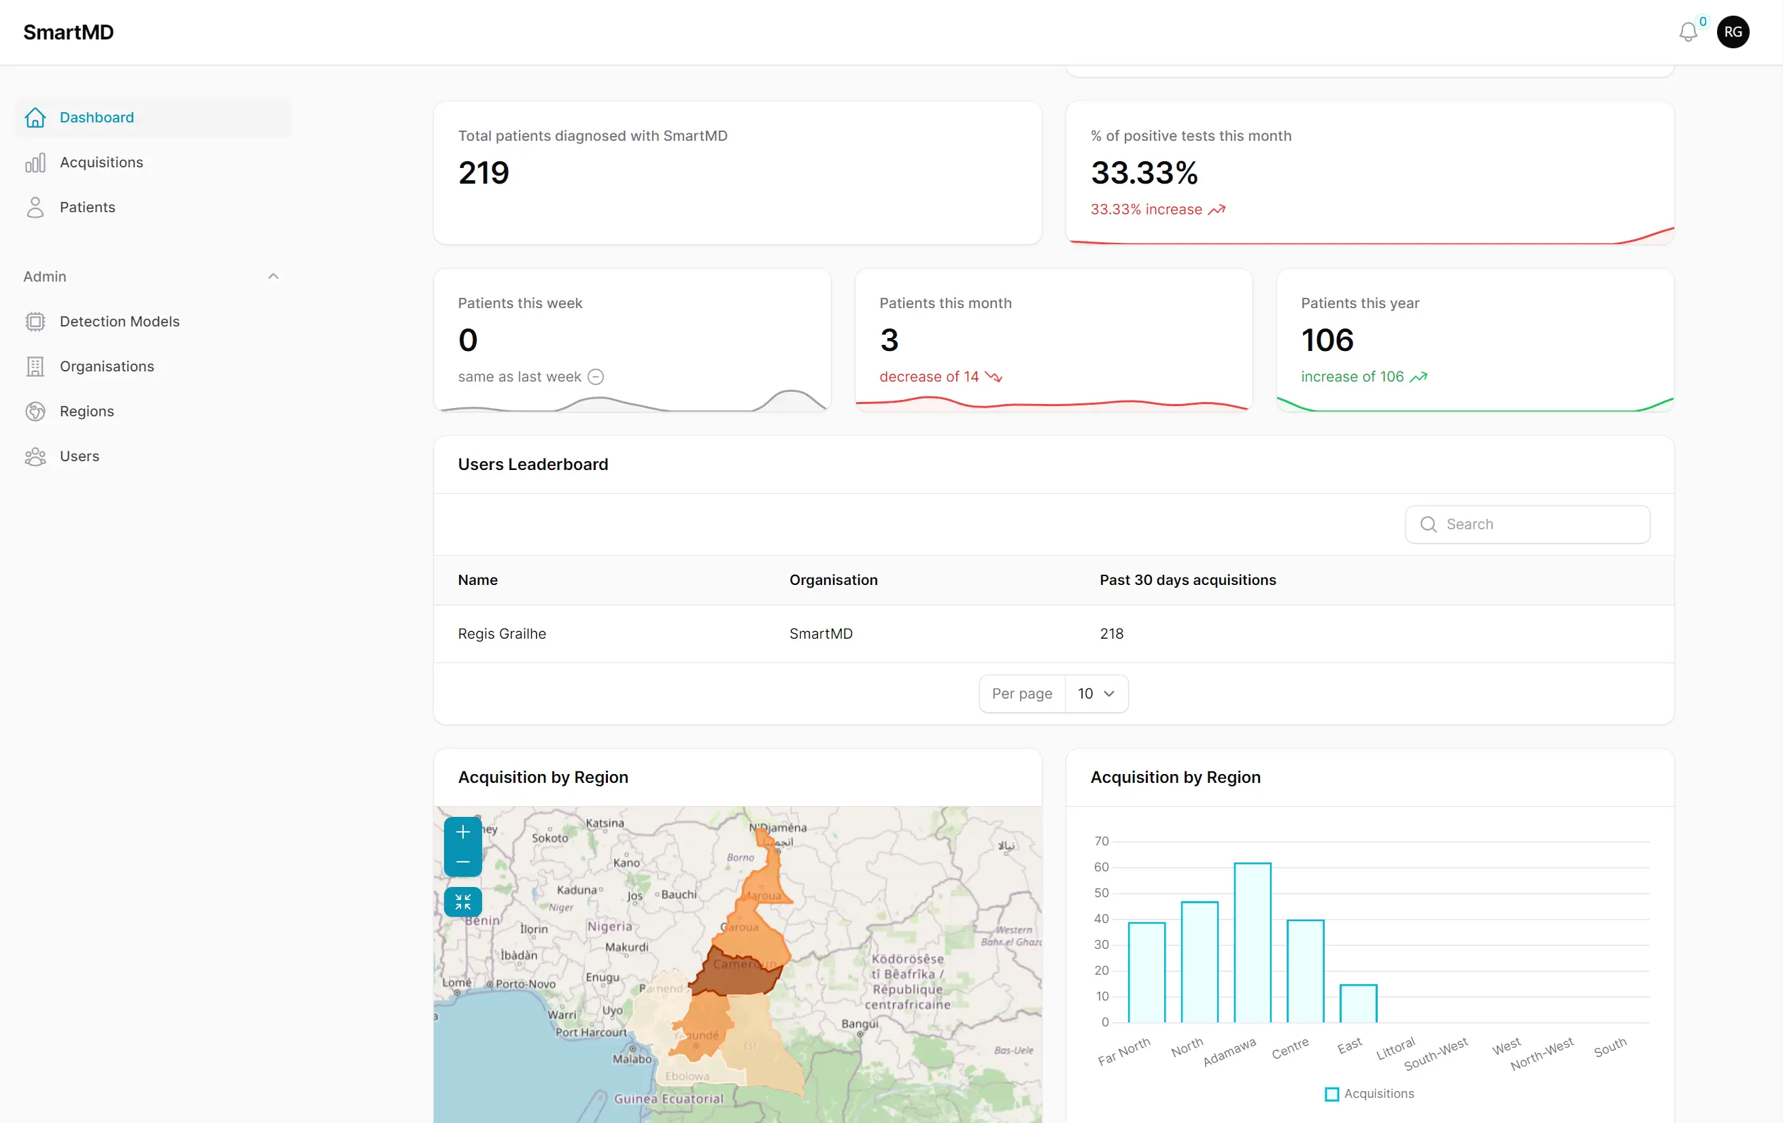Click the East bar in chart
The height and width of the screenshot is (1123, 1783).
pyautogui.click(x=1358, y=1004)
